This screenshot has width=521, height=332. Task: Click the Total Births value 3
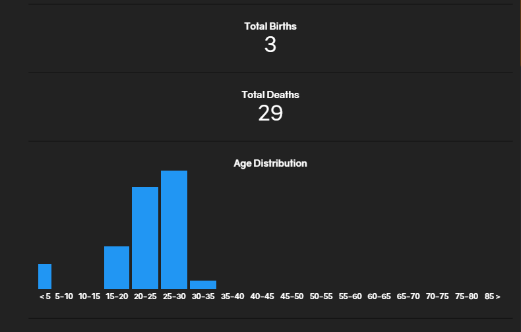[270, 45]
